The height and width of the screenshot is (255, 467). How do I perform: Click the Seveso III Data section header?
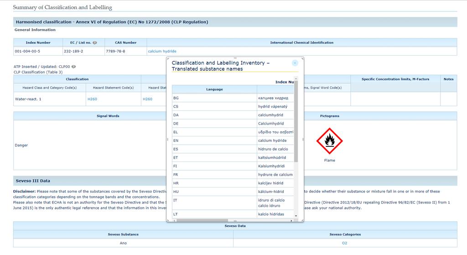click(235, 181)
